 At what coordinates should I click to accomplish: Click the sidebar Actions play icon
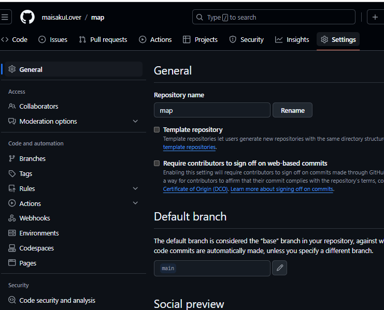[x=12, y=203]
